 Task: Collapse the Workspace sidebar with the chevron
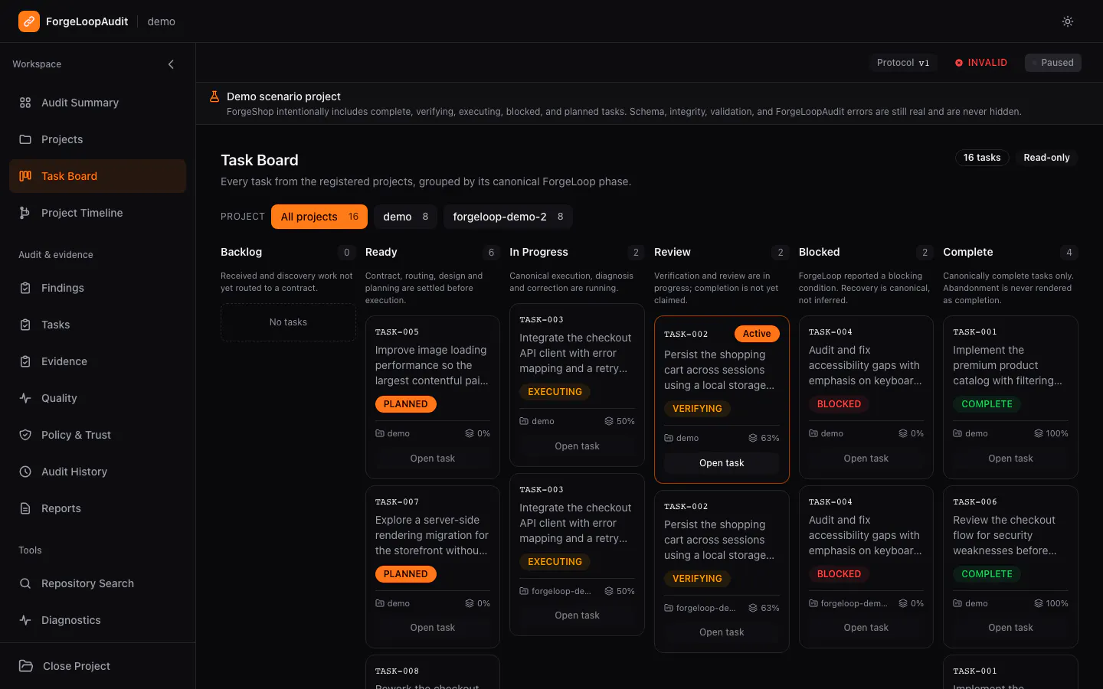[171, 64]
